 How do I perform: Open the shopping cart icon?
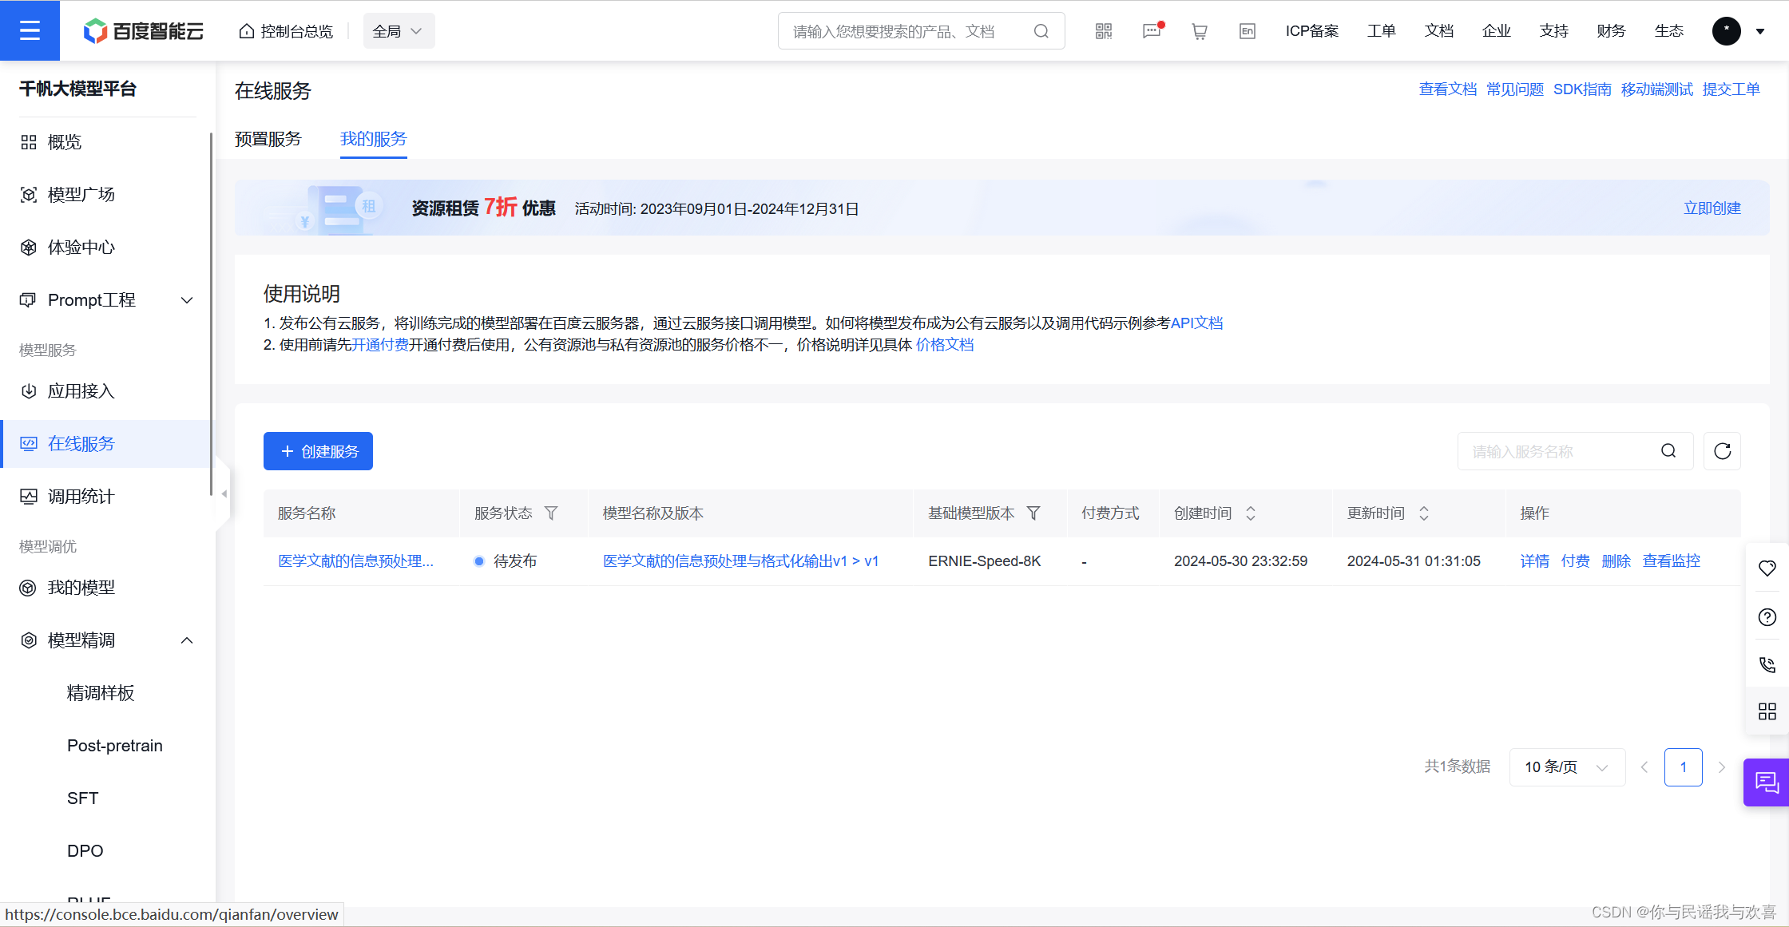click(x=1199, y=31)
